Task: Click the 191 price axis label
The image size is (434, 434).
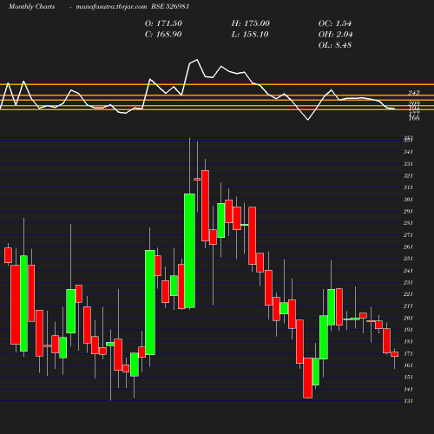Action: (x=408, y=330)
